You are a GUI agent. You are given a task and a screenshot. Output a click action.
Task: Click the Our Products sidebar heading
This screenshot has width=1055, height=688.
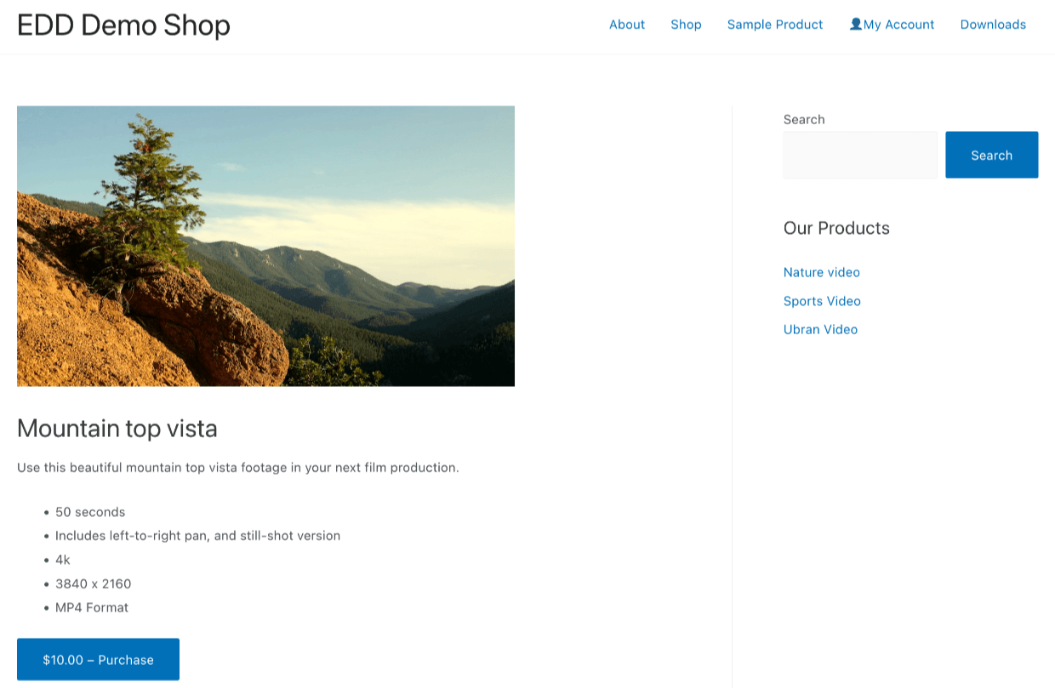coord(836,228)
